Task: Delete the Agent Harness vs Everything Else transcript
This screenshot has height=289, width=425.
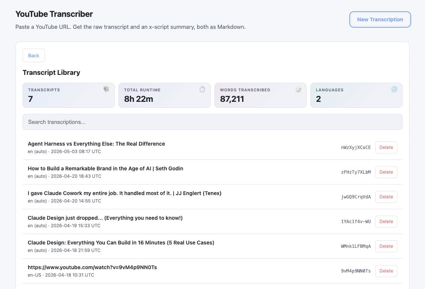Action: tap(386, 147)
